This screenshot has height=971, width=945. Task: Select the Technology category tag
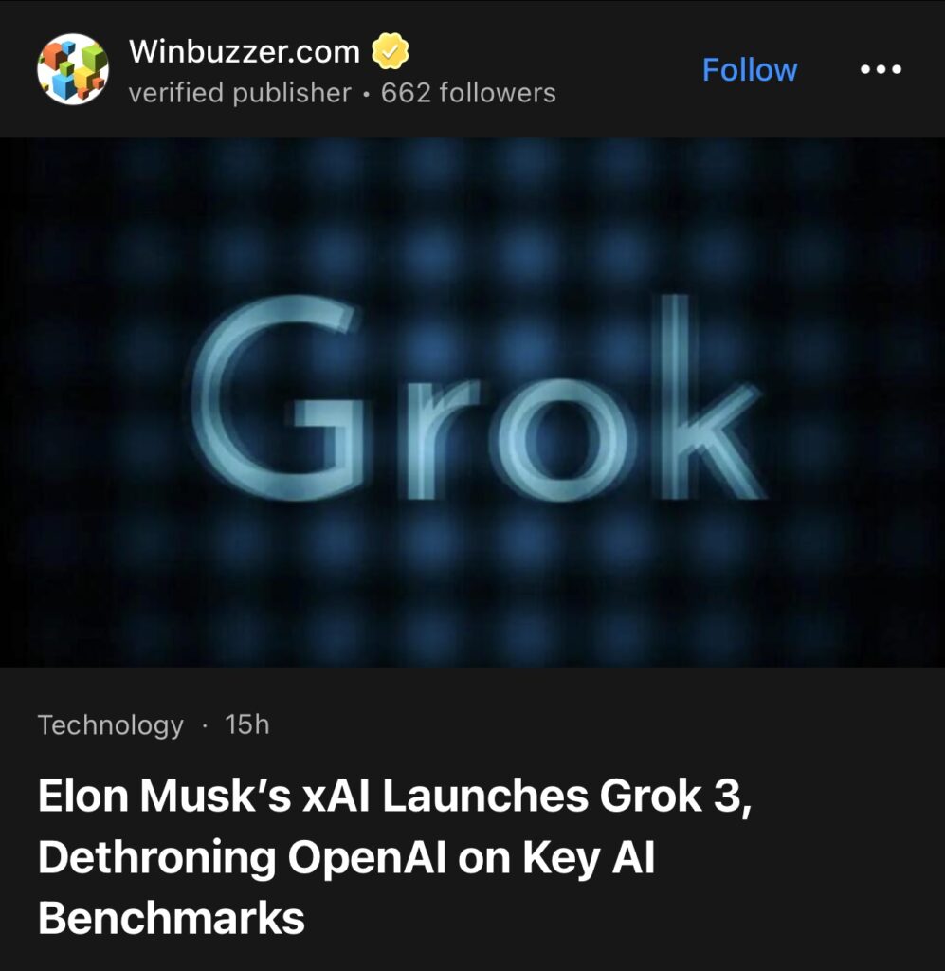pyautogui.click(x=111, y=725)
